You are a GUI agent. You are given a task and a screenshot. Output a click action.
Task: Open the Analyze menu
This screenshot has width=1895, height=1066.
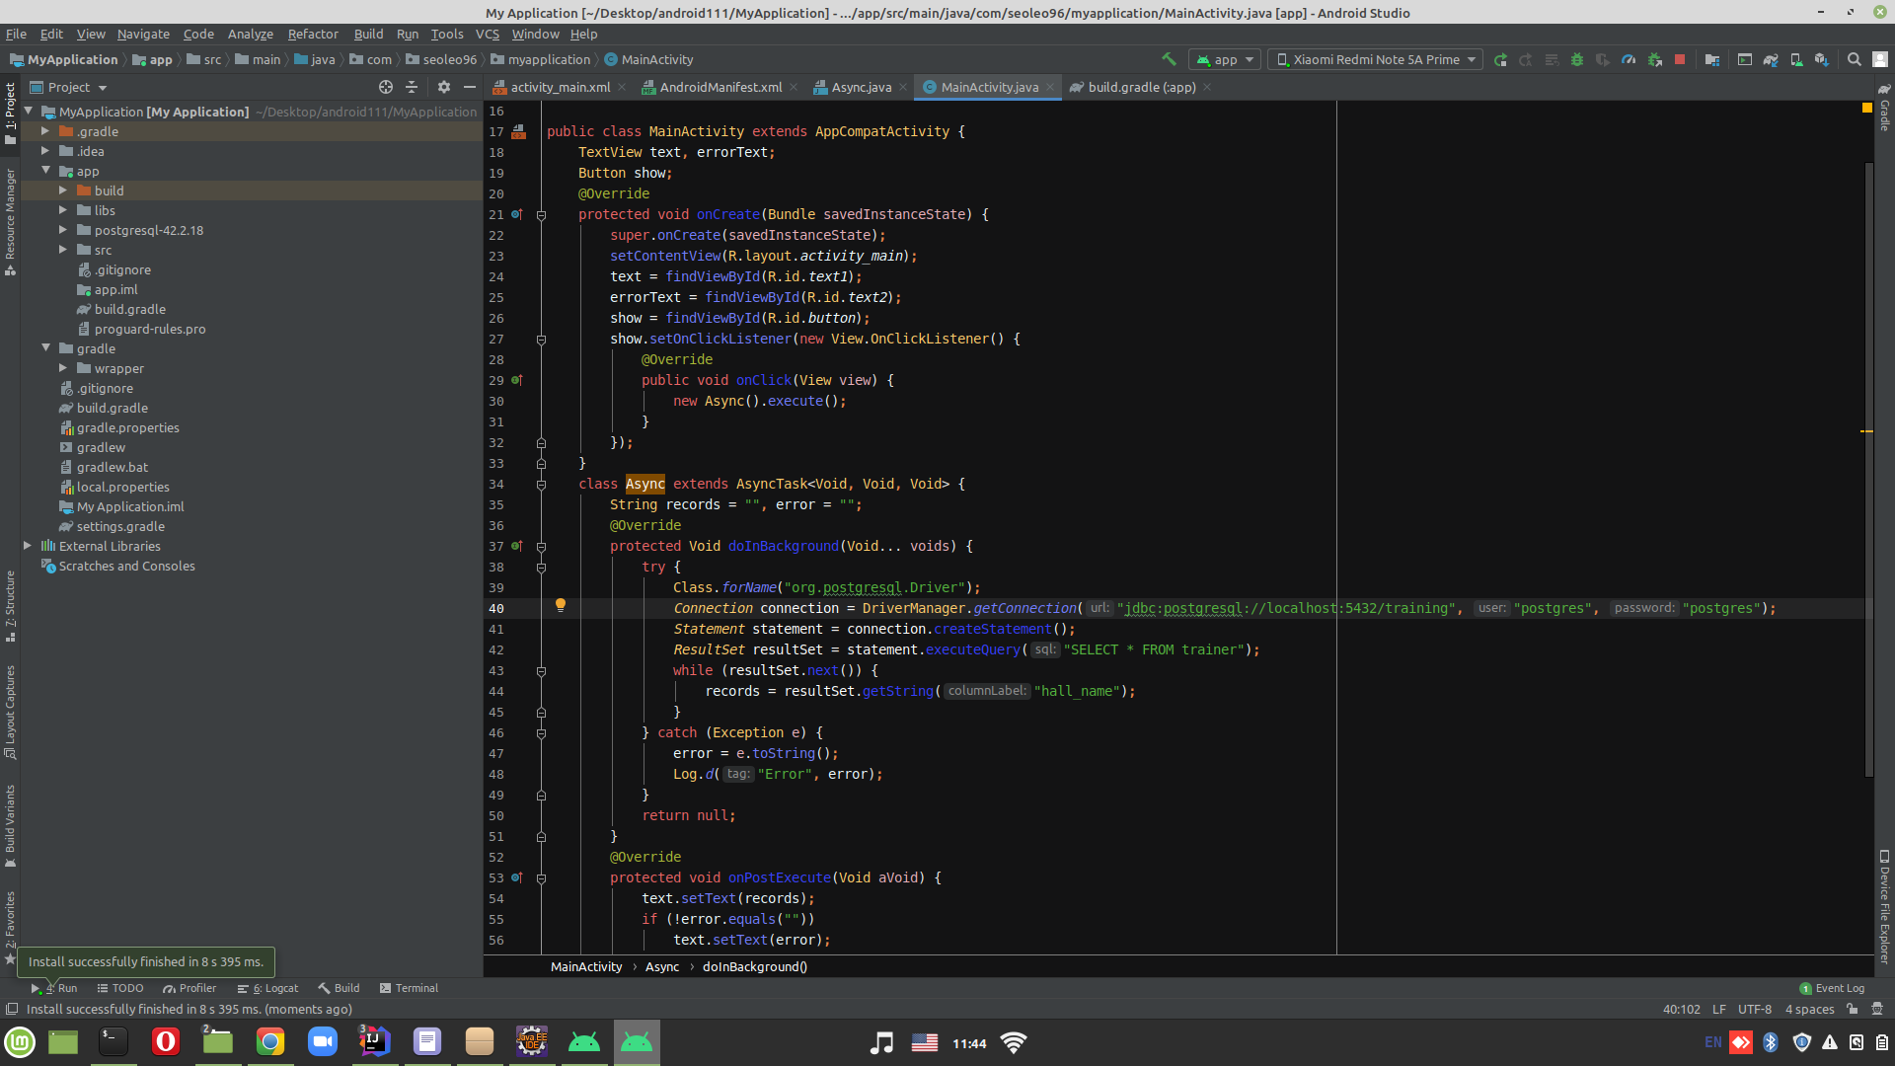tap(251, 34)
